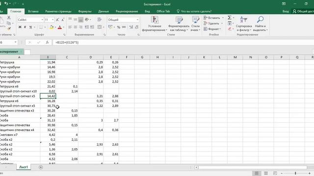Image resolution: width=314 pixels, height=176 pixels.
Task: Zoom in with the plus button
Action: (310, 173)
